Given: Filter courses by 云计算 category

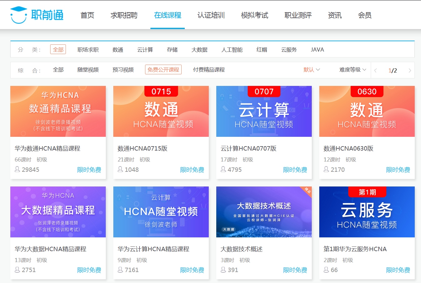Looking at the screenshot, I should point(145,50).
